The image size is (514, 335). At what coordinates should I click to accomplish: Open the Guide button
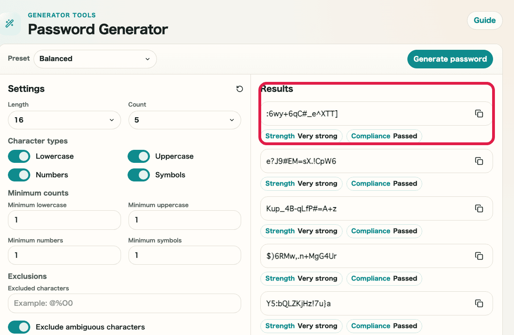click(484, 20)
